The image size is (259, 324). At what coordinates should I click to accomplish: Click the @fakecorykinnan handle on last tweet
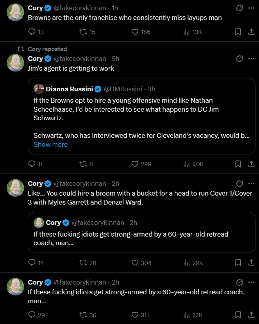(80, 283)
